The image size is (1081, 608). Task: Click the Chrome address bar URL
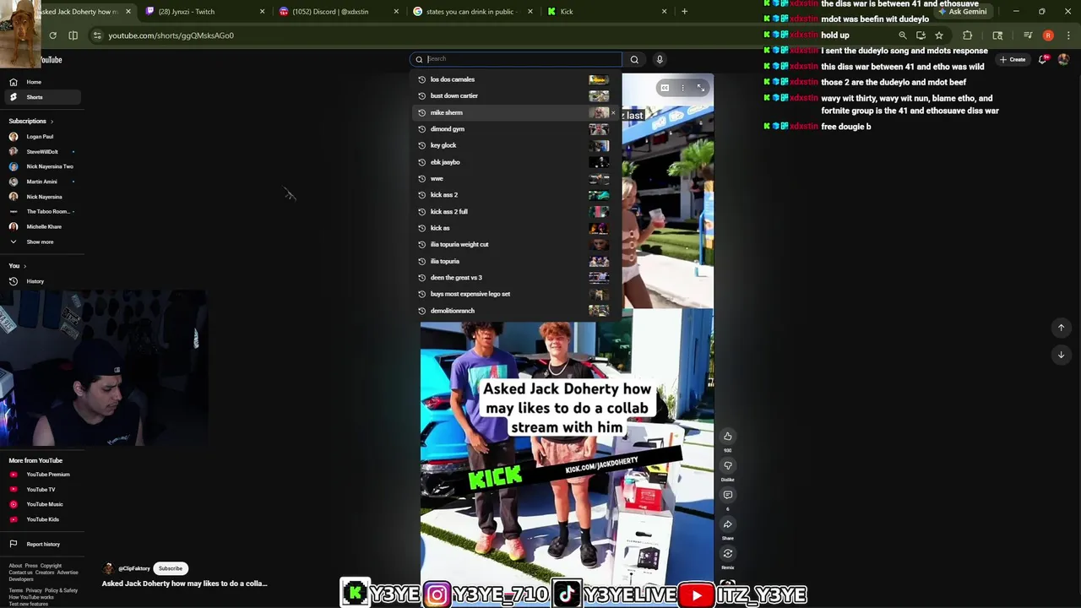(171, 35)
